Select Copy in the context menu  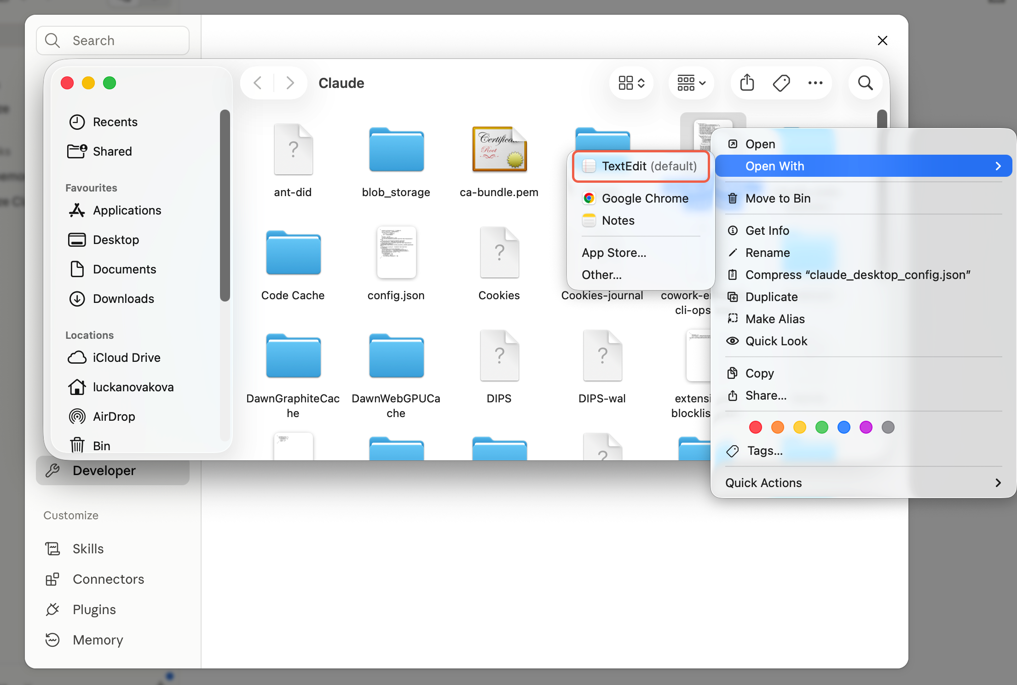864,373
